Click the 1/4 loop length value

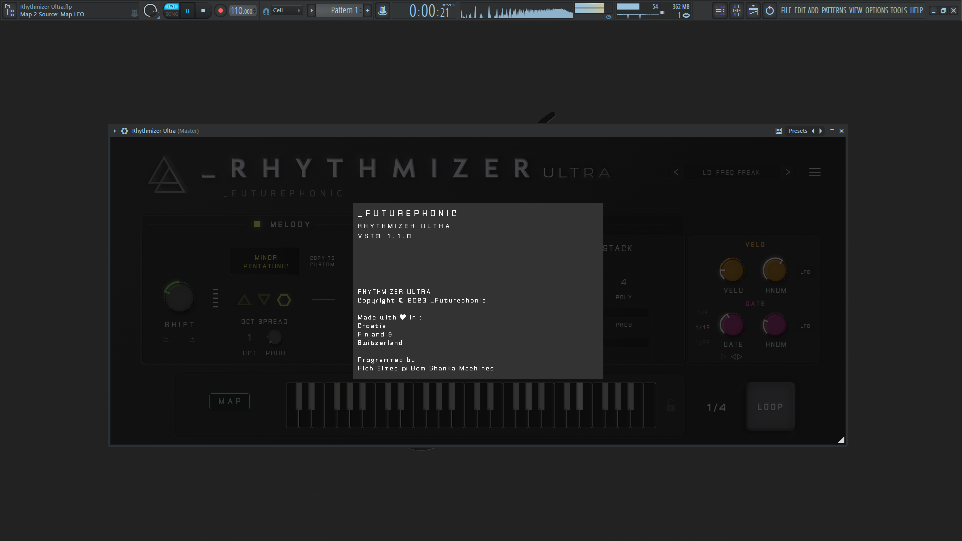(716, 407)
